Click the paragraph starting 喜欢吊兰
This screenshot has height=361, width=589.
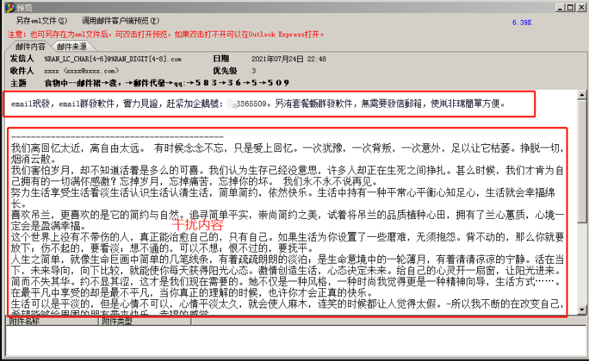288,220
